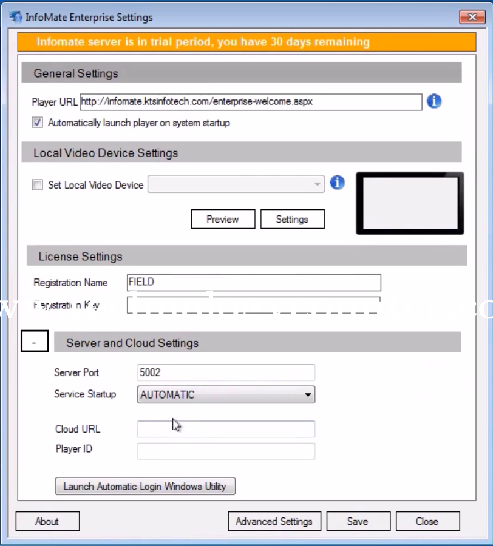Click the Cloud URL field
Viewport: 493px width, 546px height.
226,429
